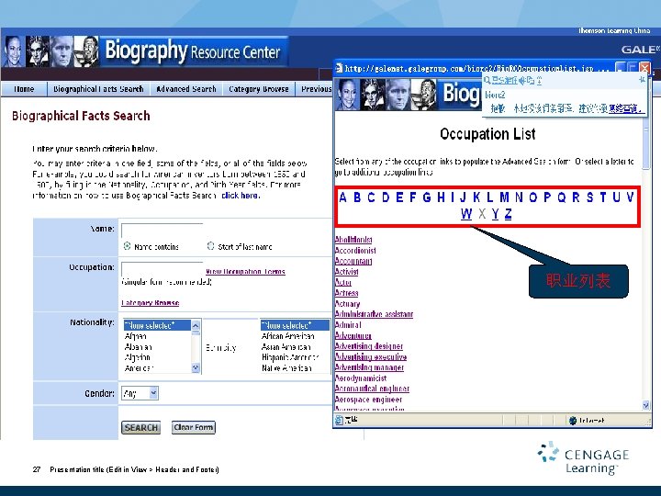Choose Albanian in the Nationality list
Image resolution: width=661 pixels, height=496 pixels.
pos(138,346)
